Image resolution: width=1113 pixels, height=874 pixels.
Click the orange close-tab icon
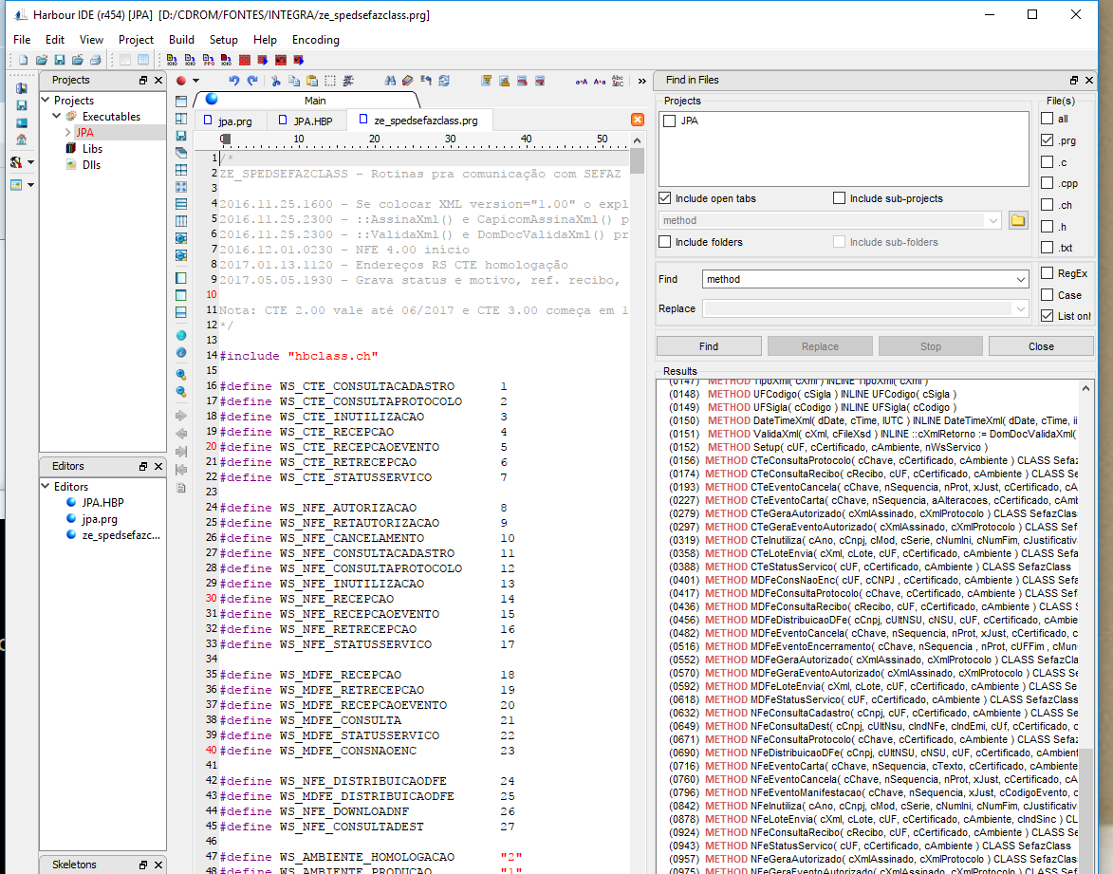coord(637,120)
